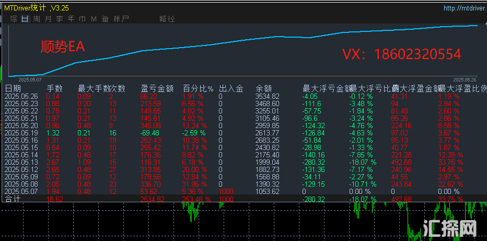487x241 pixels.
Task: Click the 最大浮亏金额 column header
Action: (326, 89)
